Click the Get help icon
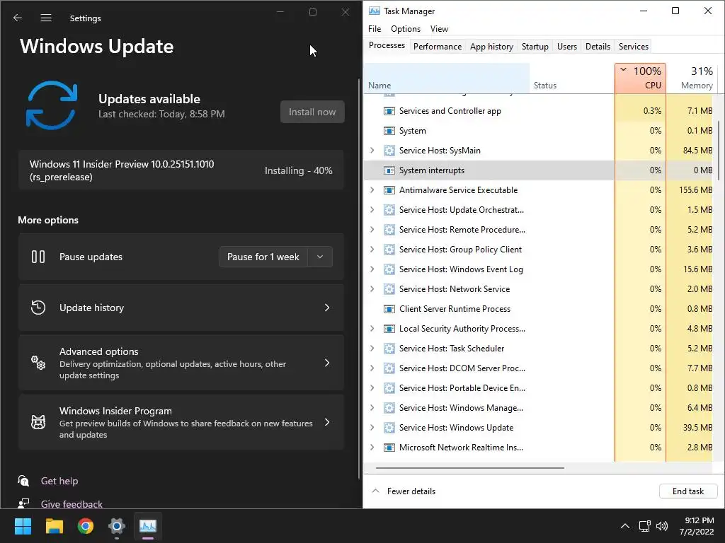 [x=23, y=481]
